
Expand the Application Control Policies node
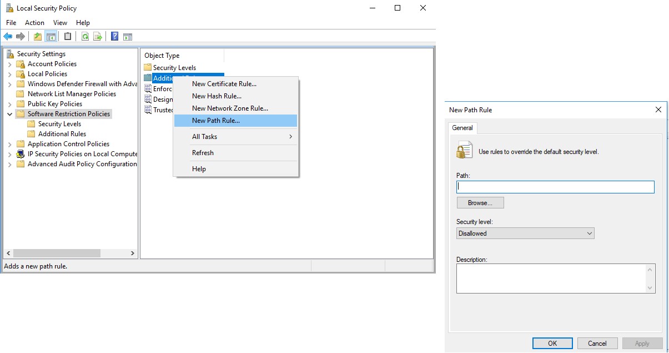(9, 144)
